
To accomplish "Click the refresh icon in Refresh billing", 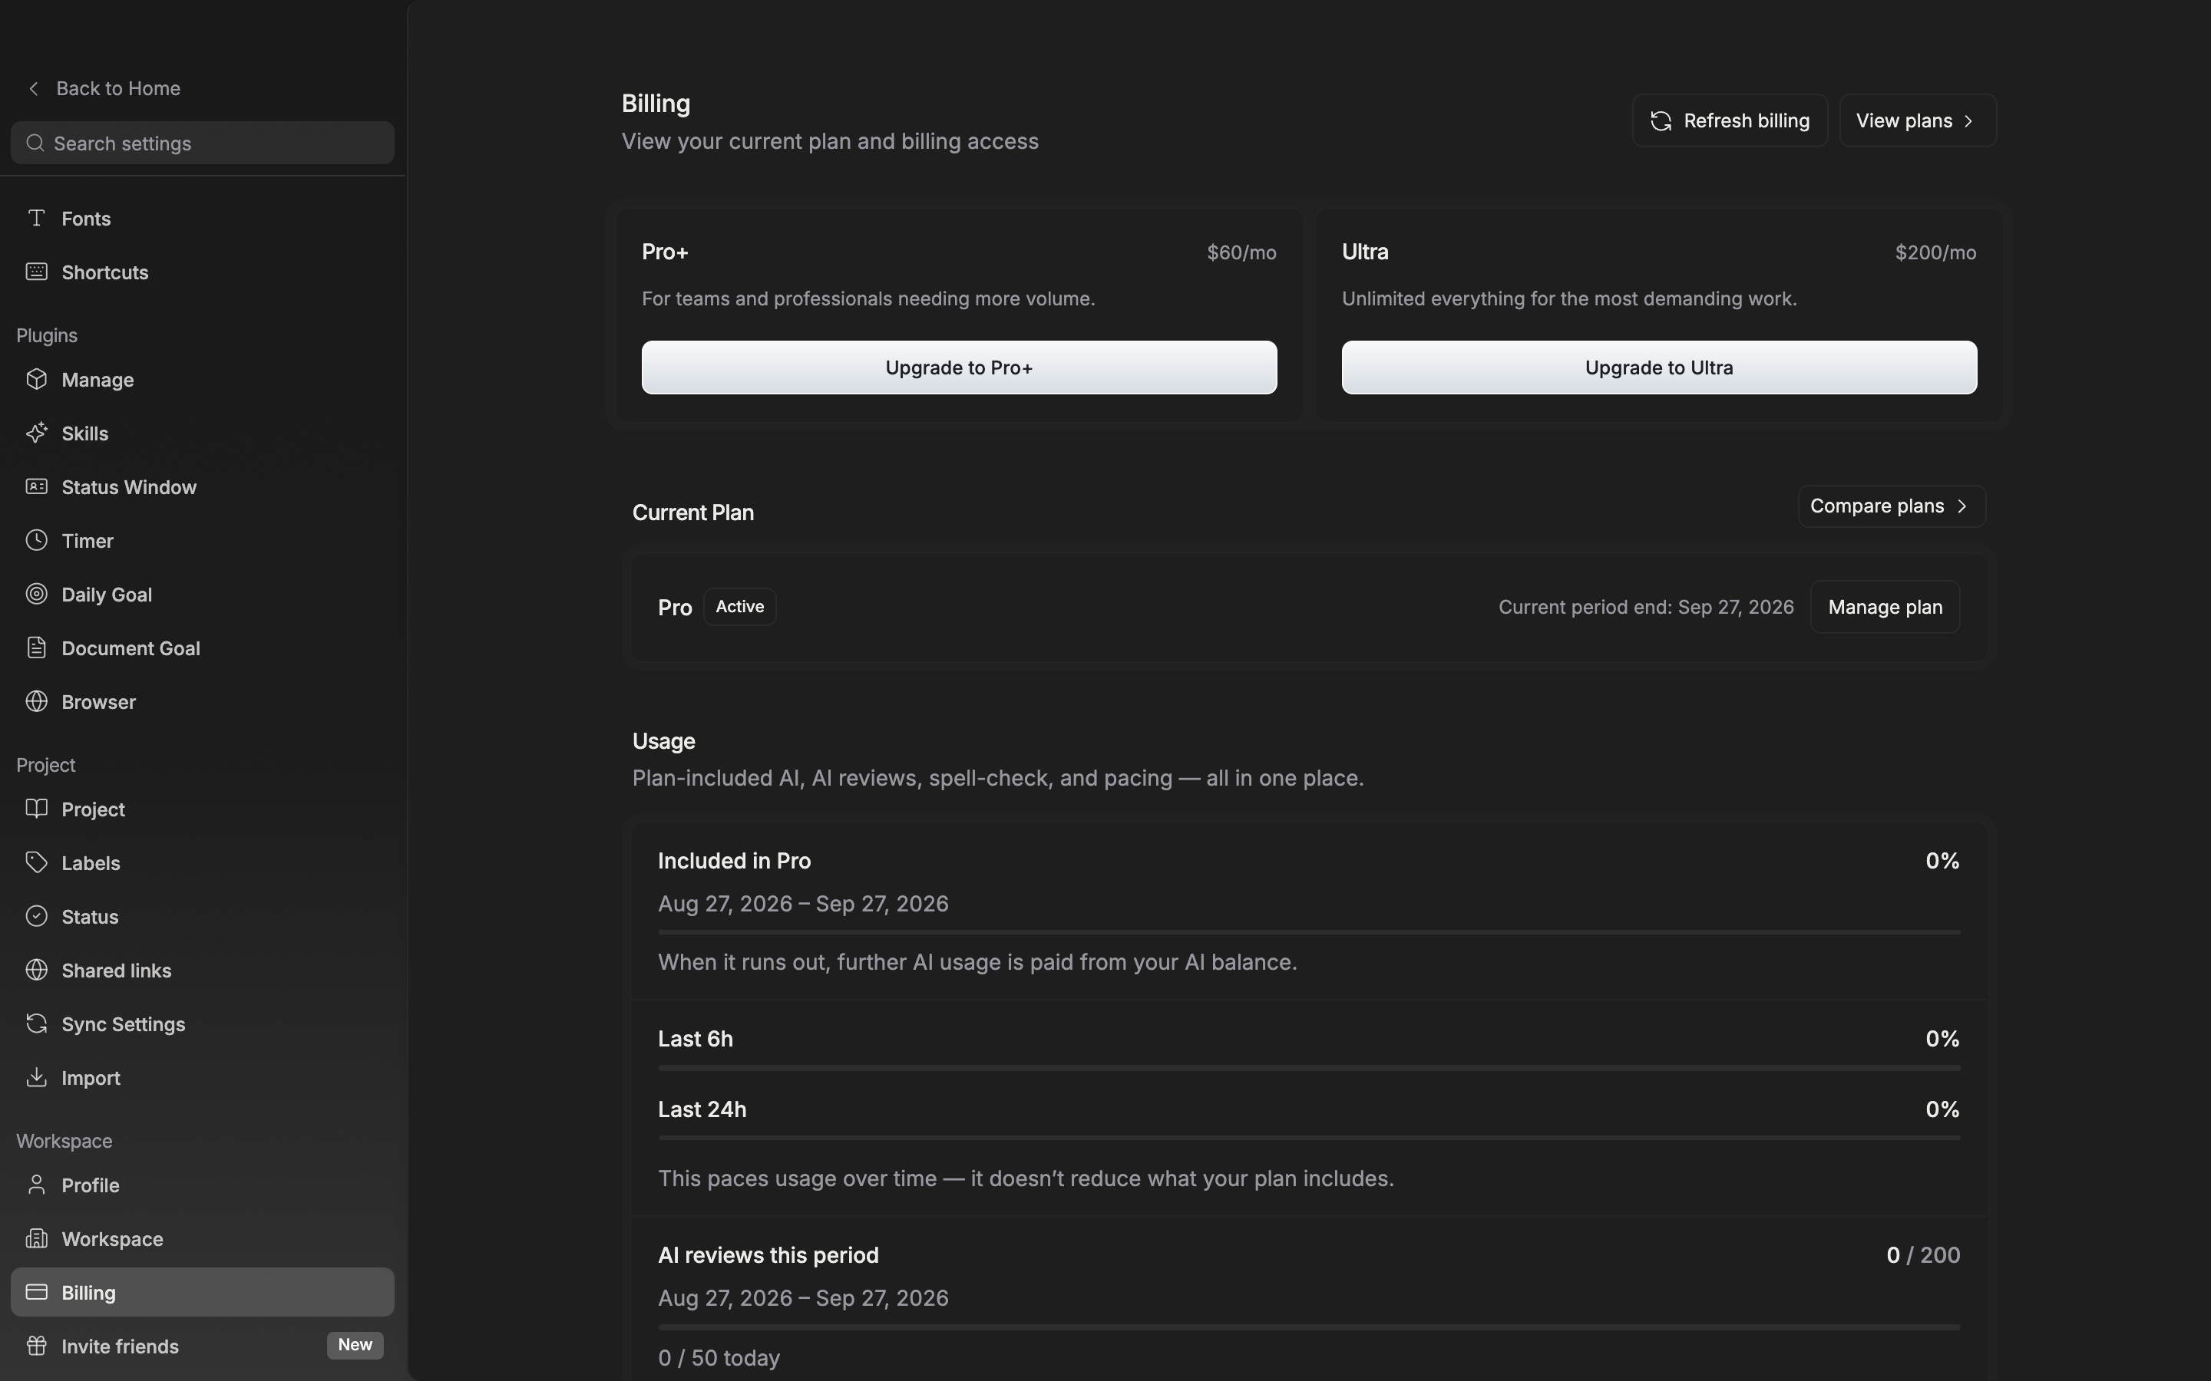I will (1661, 120).
